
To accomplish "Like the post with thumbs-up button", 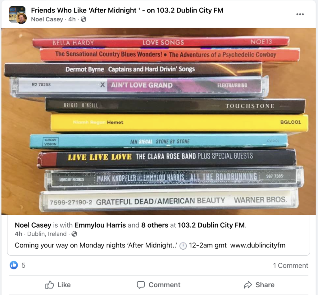I will pyautogui.click(x=58, y=285).
